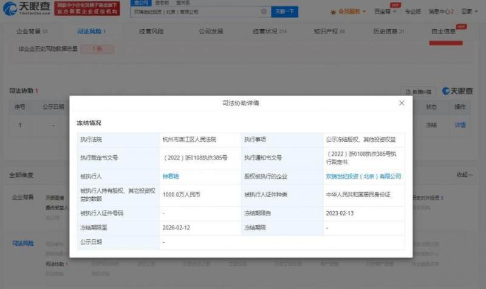
Task: Click the pink 1条 history risk badge
Action: [97, 49]
